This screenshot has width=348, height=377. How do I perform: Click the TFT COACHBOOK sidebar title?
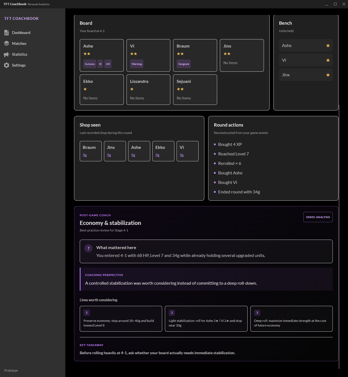[21, 18]
